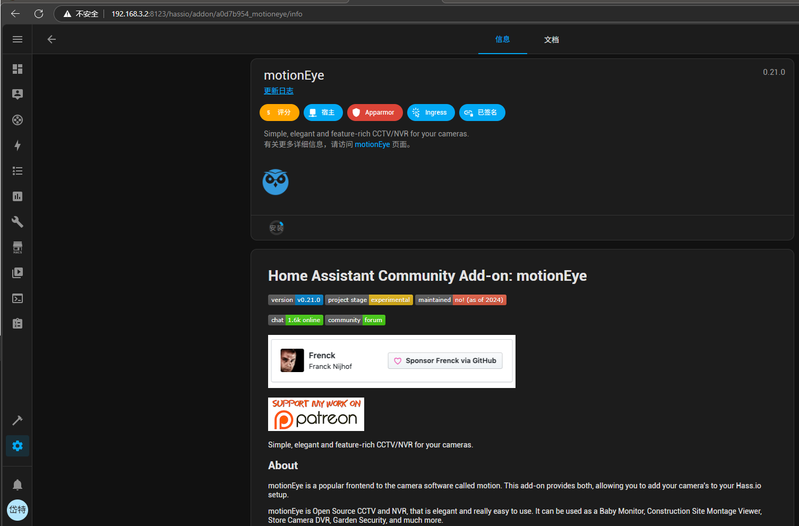Open Settings gear in sidebar

18,446
